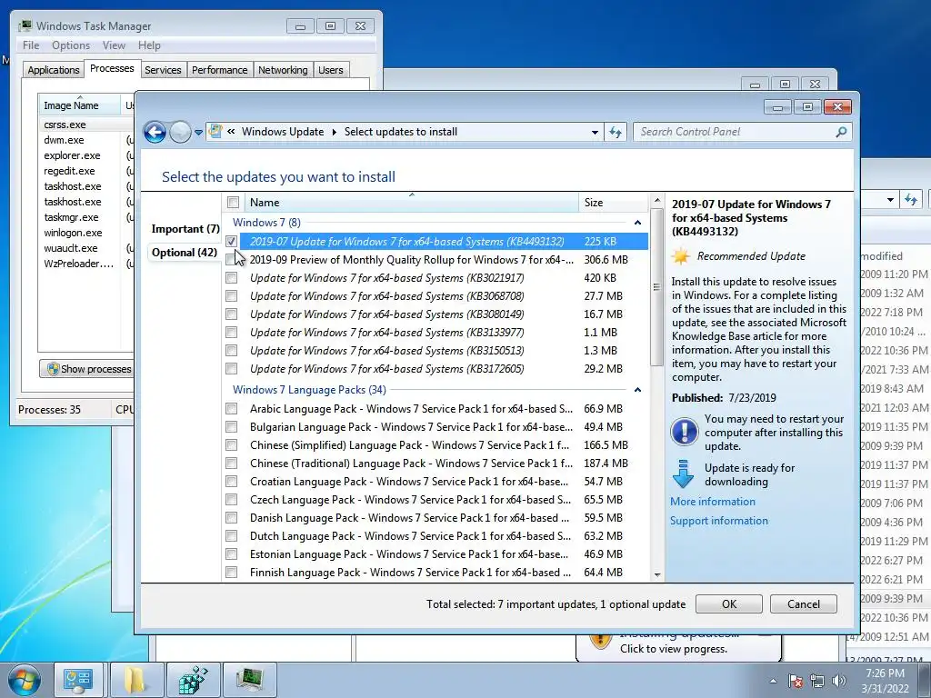Click the restart notice exclamation icon
This screenshot has width=931, height=698.
[684, 432]
